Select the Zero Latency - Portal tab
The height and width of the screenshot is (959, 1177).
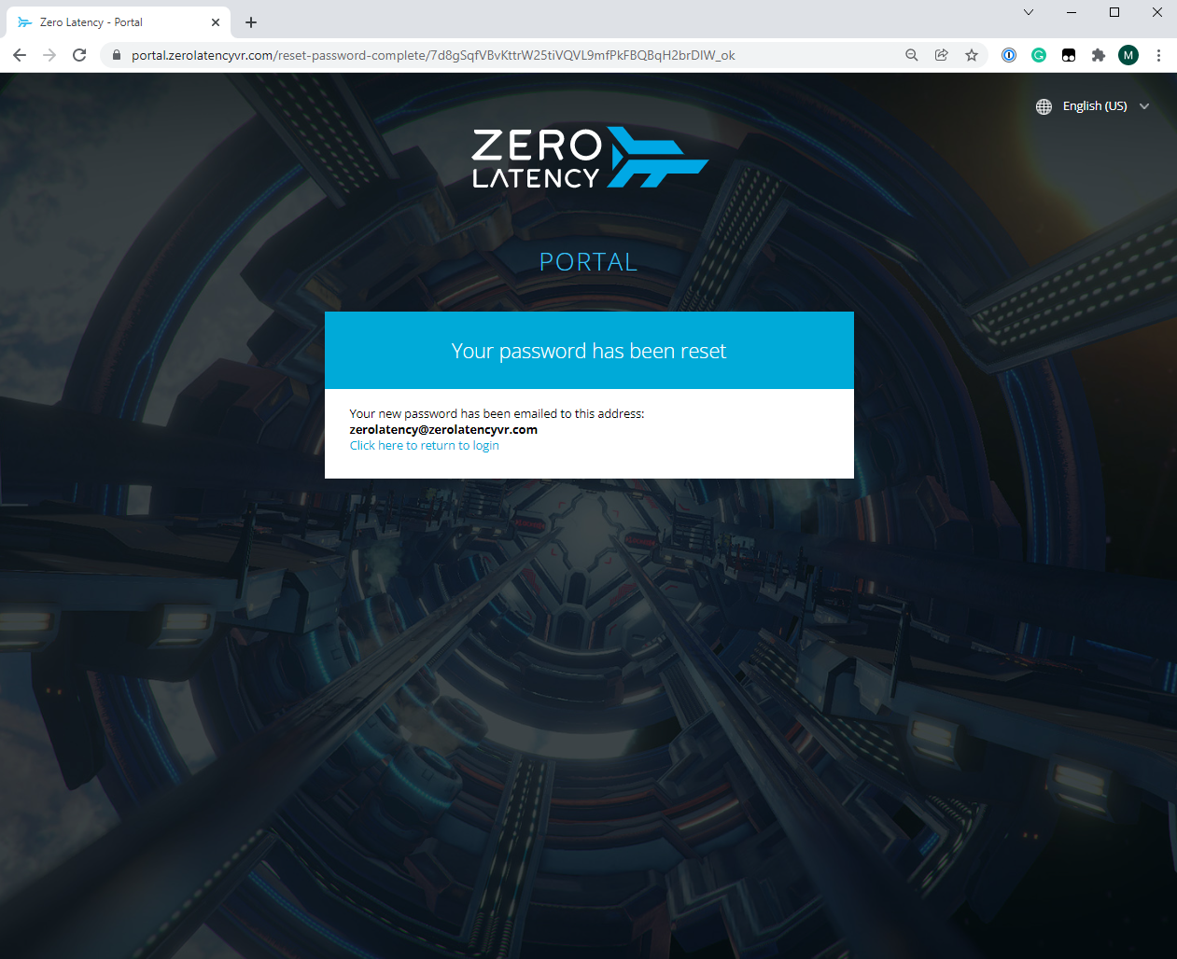tap(119, 22)
